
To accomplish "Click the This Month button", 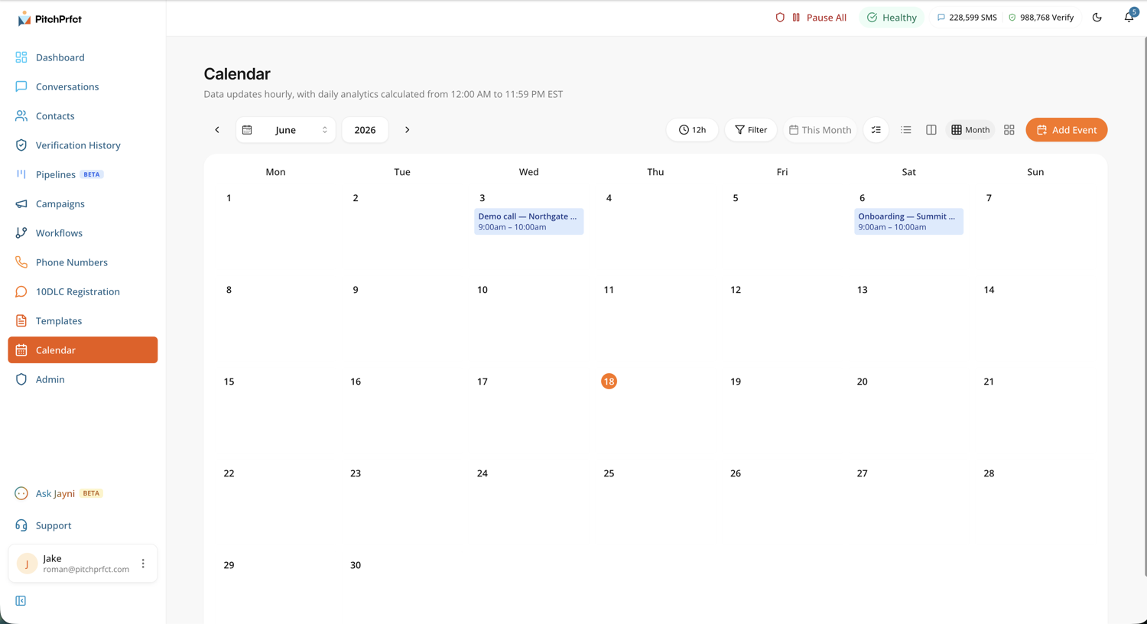I will coord(820,130).
